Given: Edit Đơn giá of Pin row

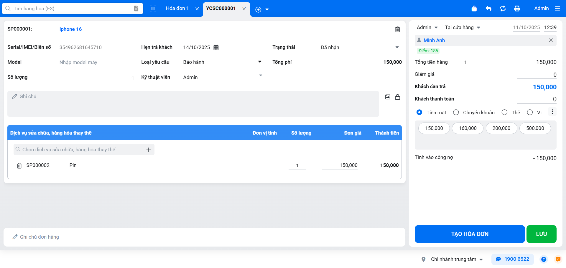Looking at the screenshot, I should (x=340, y=165).
